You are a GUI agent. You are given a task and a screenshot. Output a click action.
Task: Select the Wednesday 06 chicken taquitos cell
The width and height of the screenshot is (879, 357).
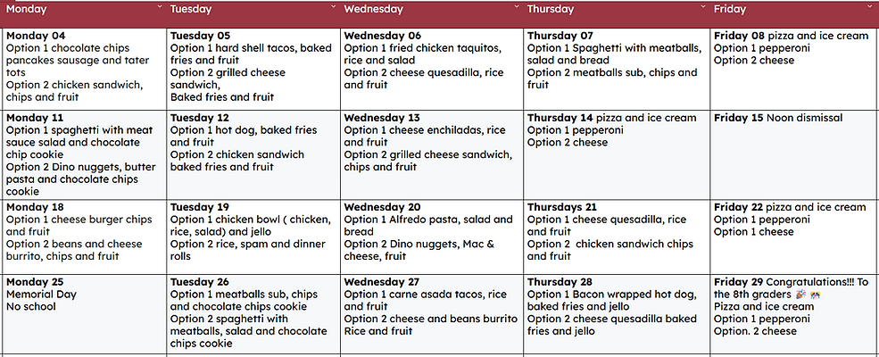[432, 69]
